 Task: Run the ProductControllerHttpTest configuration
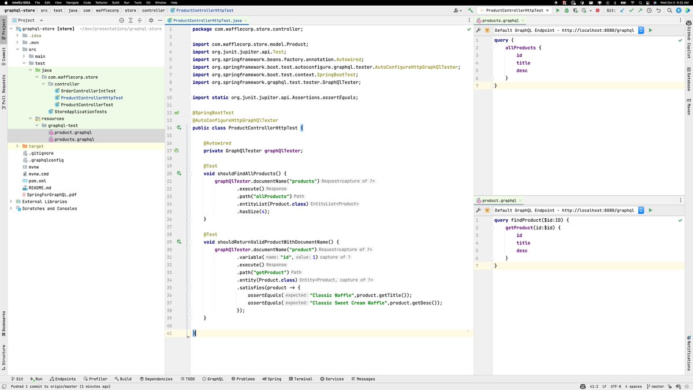point(558,10)
